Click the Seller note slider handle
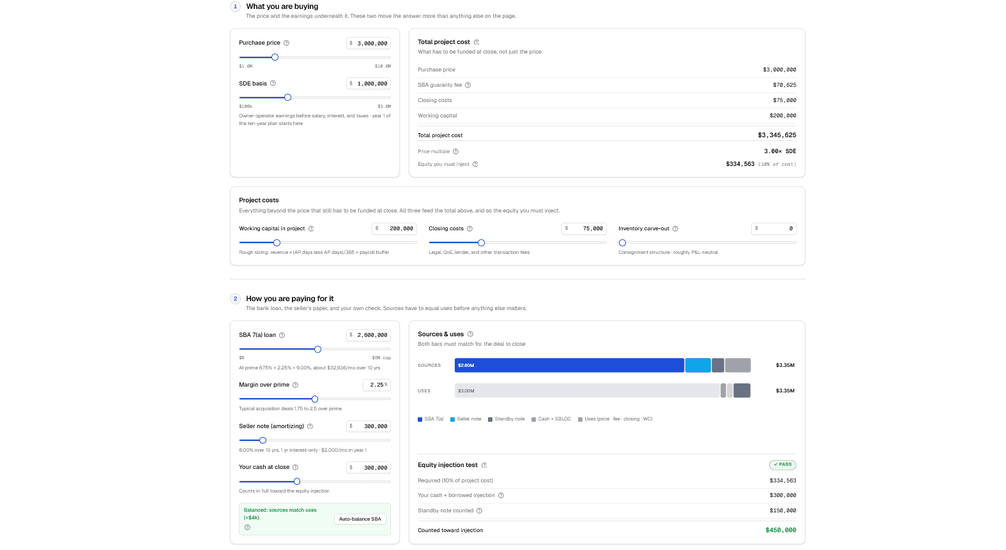Viewport: 1006px width, 550px height. tap(263, 440)
